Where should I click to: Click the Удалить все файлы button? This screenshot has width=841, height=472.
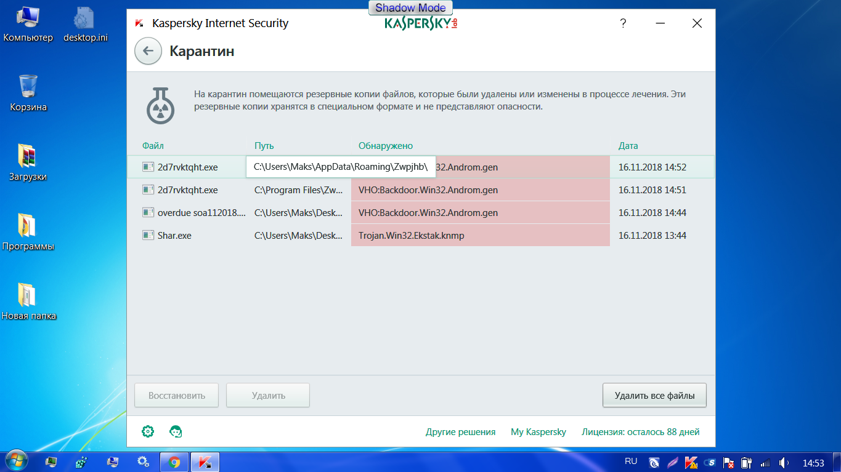654,396
